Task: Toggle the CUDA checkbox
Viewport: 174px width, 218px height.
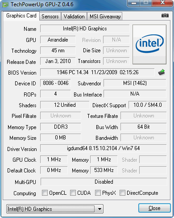Action: 73,193
